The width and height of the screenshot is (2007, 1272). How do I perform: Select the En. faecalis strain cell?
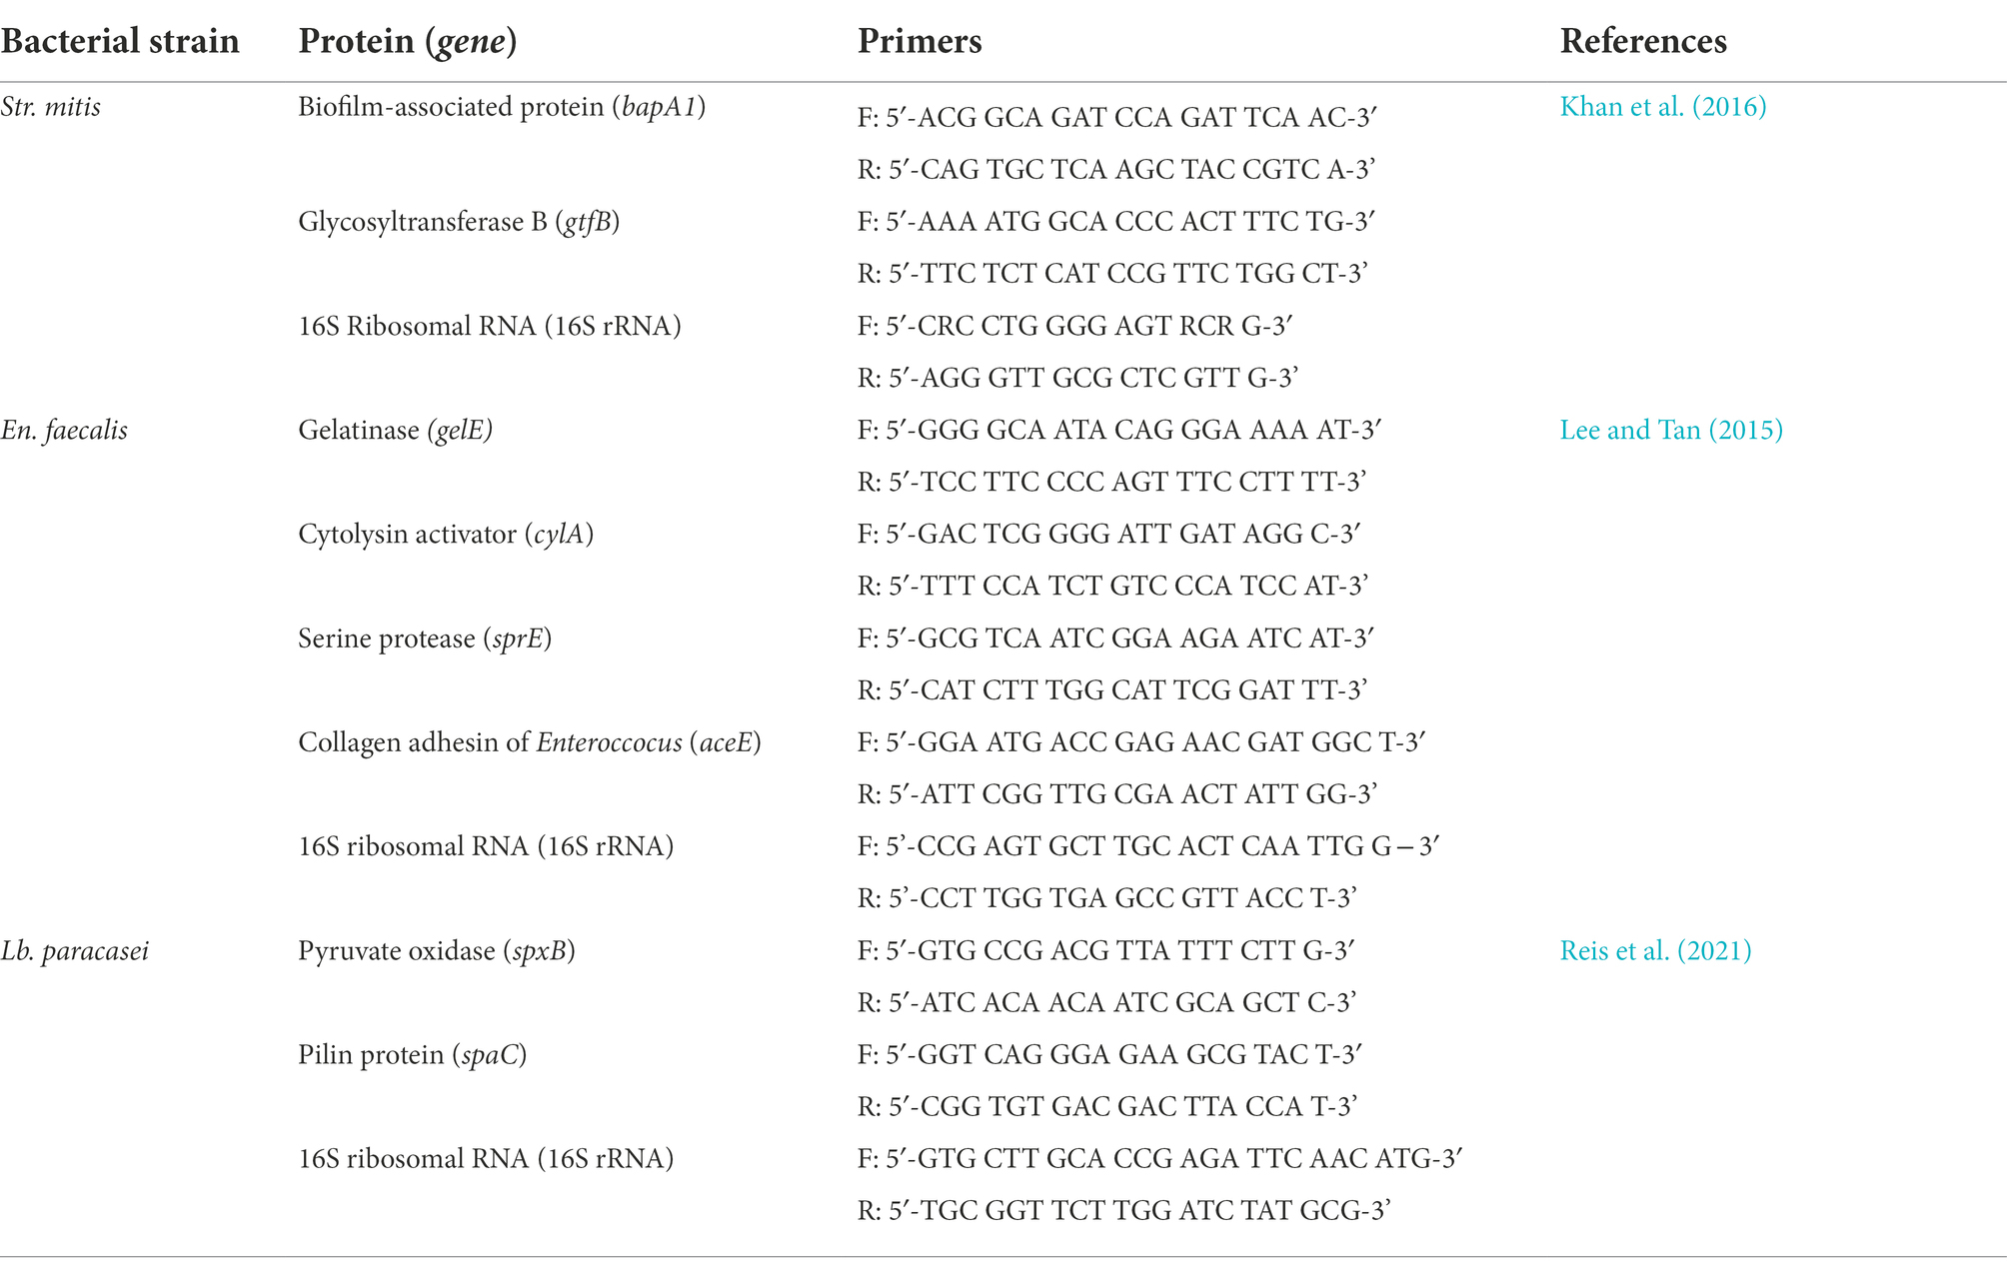[x=64, y=431]
